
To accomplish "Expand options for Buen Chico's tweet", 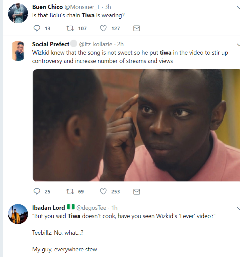I will 238,8.
